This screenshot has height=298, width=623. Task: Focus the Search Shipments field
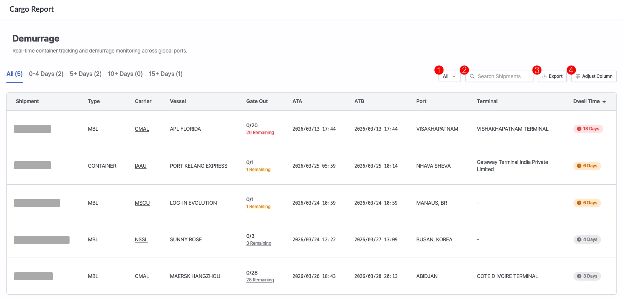(499, 76)
